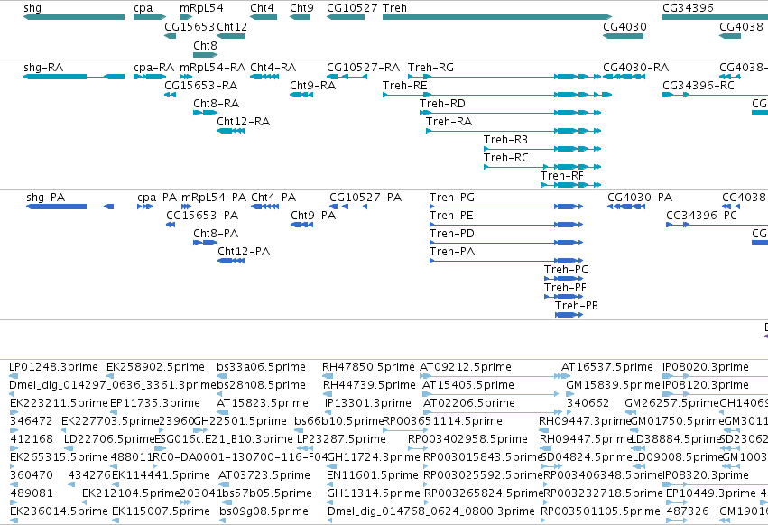Click the Cht8-PA protein label
The height and width of the screenshot is (525, 768).
click(216, 235)
